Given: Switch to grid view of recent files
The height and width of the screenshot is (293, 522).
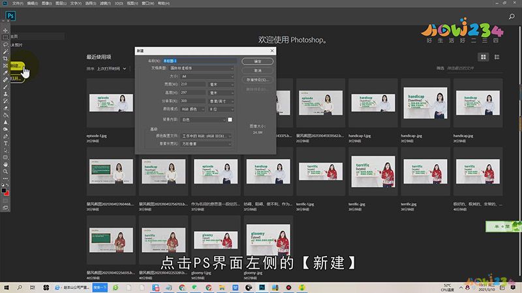Looking at the screenshot, I should point(483,57).
